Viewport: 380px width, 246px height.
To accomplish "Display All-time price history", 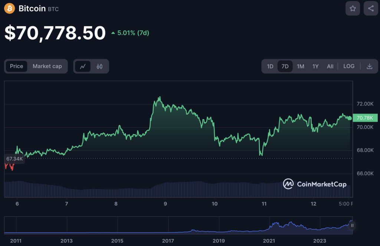I will tap(330, 67).
